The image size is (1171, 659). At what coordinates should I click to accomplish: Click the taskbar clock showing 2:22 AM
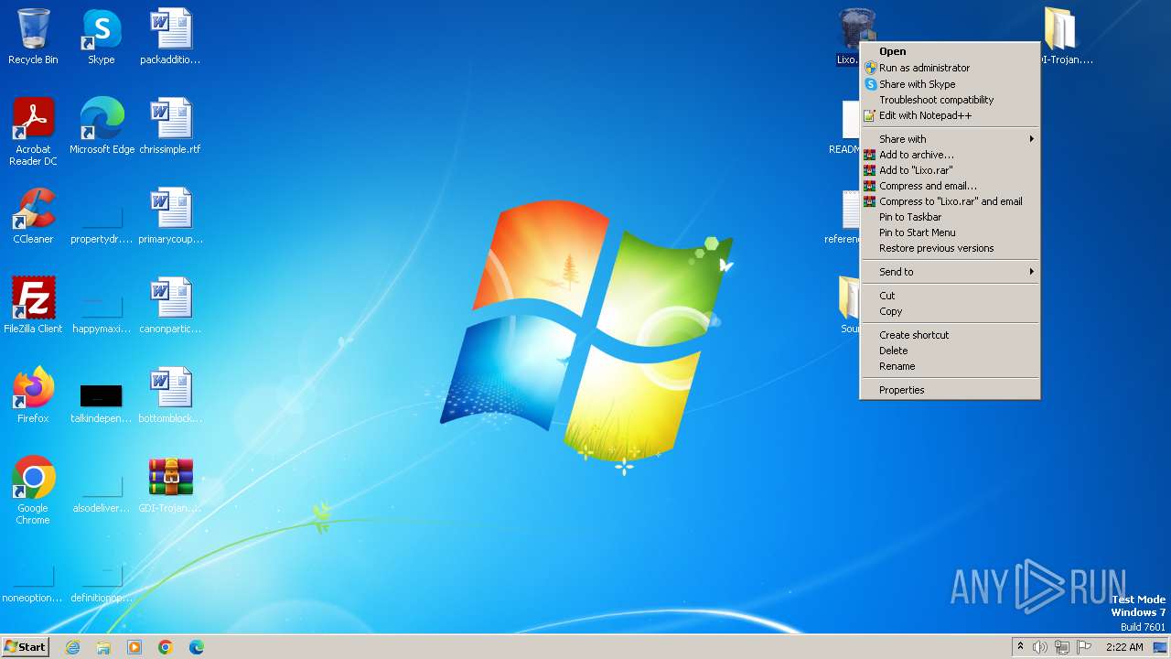click(x=1124, y=647)
